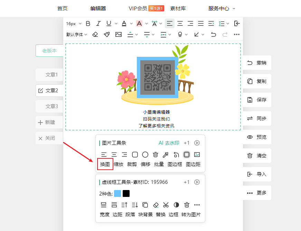Screen dimensions: 301x231
Task: Click 裁剪 in image toolbar
Action: point(132,164)
